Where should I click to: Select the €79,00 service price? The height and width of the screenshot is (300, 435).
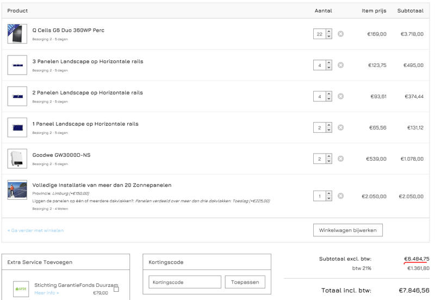click(101, 293)
